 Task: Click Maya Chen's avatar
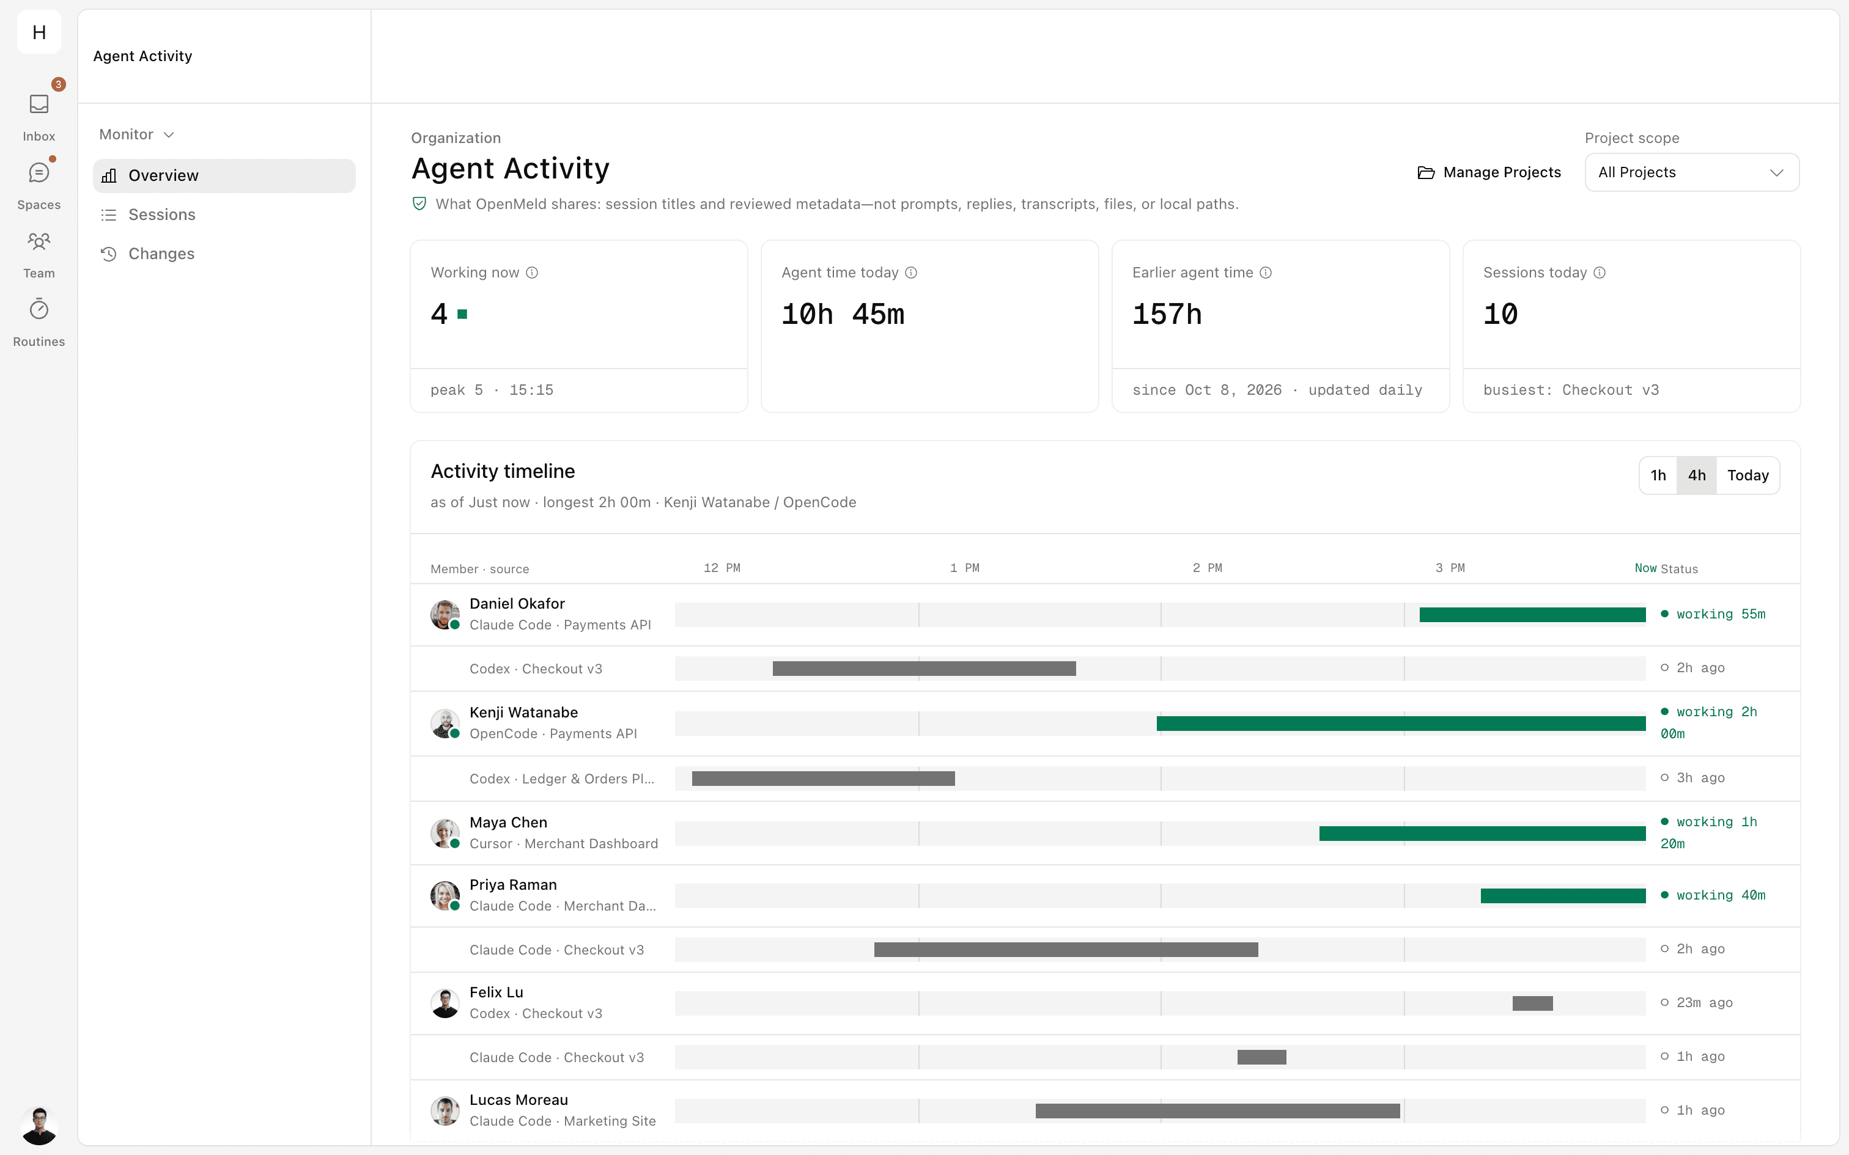tap(445, 832)
